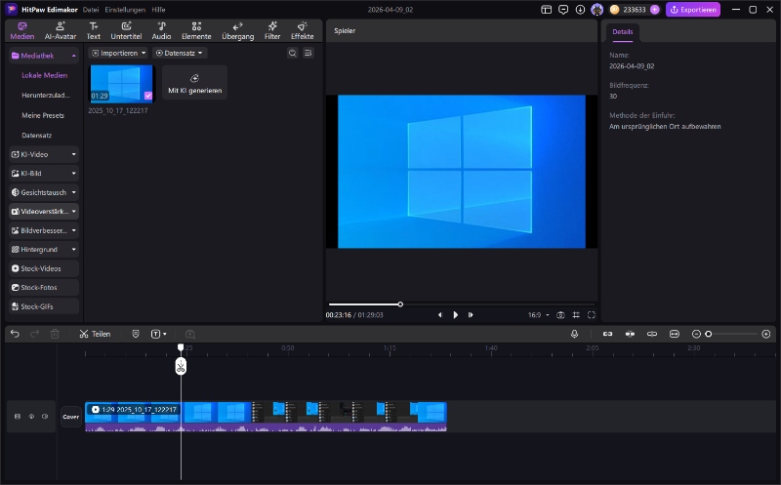Click the Mit KI generieren button

point(195,84)
